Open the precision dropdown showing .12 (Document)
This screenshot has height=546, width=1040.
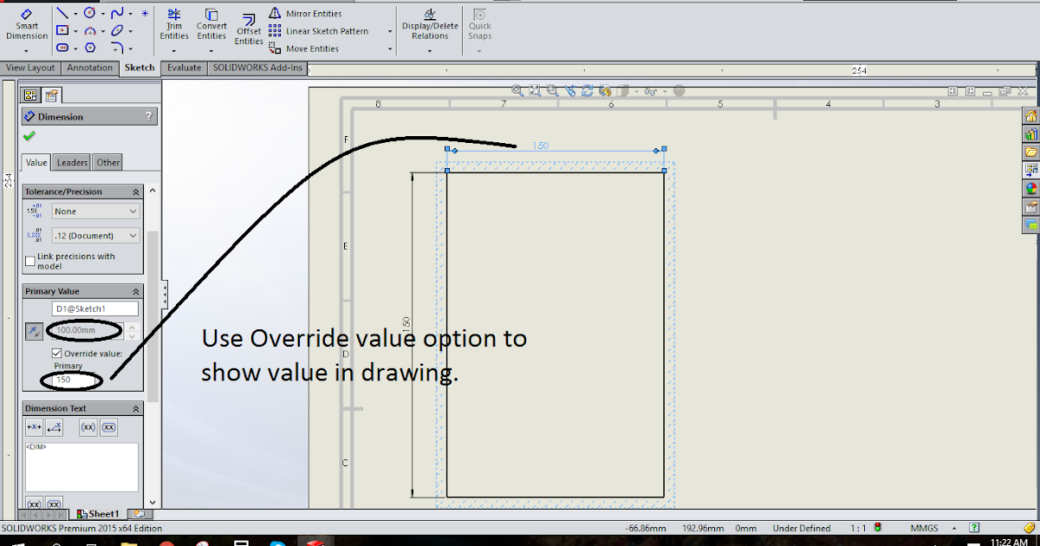click(94, 235)
